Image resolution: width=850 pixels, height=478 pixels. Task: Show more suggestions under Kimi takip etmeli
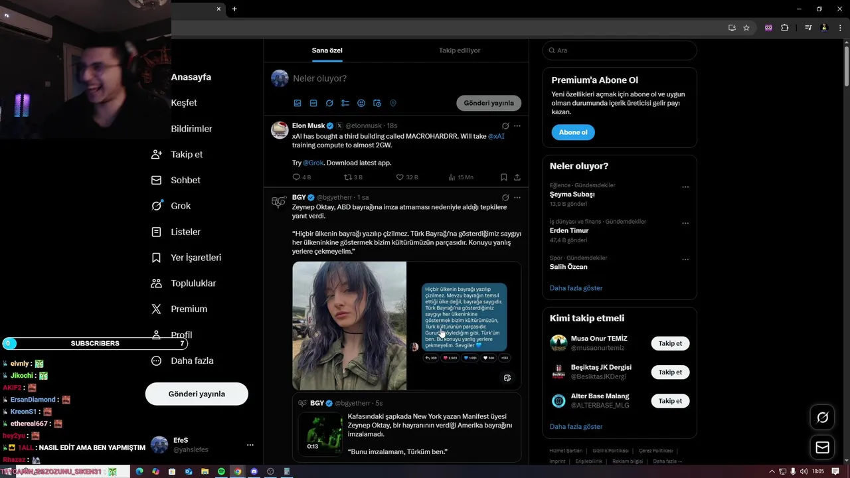tap(576, 426)
